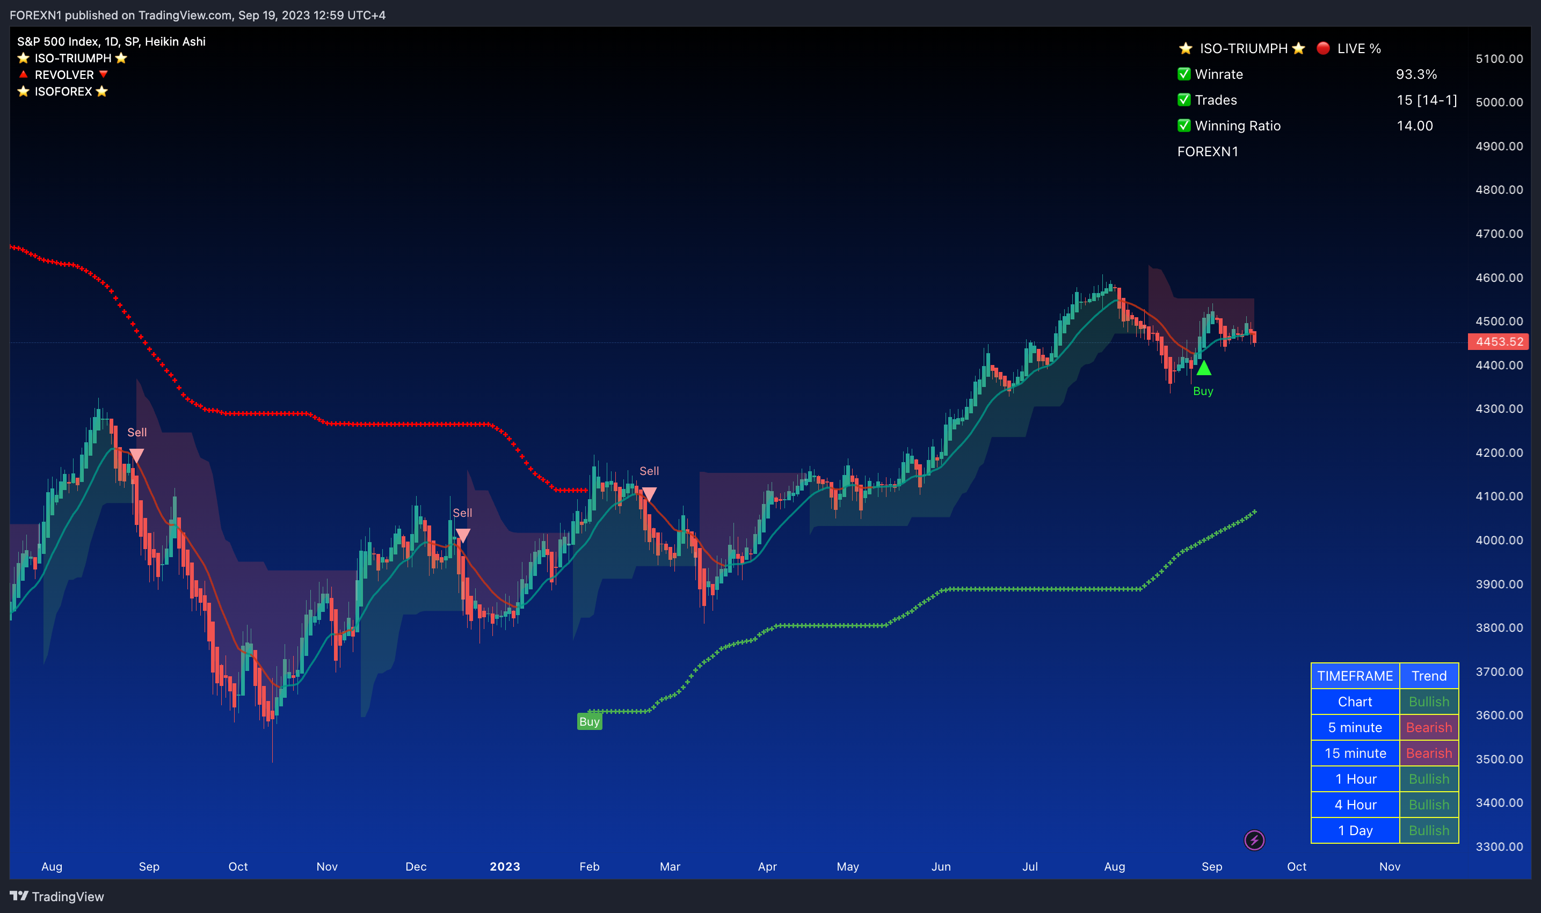Click the star icon before ISO-TRIUMPH legend
Screen dimensions: 1541x913
(24, 58)
